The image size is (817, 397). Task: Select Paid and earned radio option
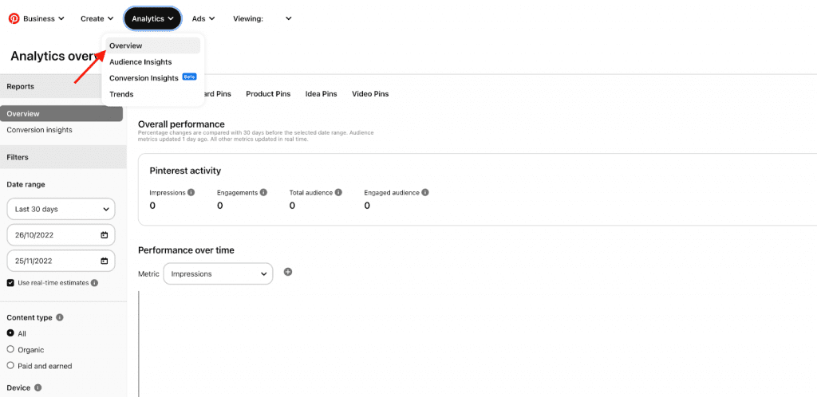tap(10, 366)
